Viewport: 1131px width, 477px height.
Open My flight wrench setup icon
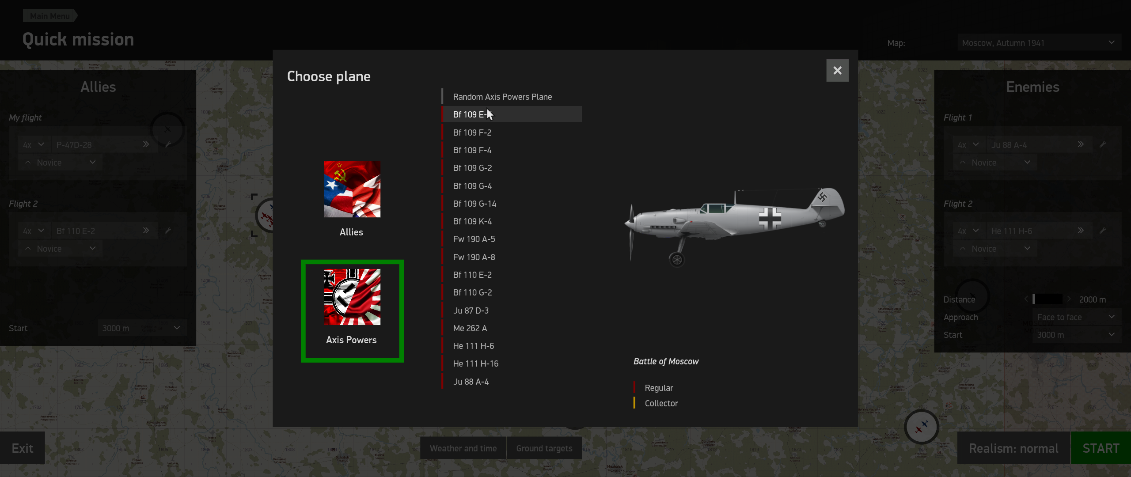click(x=168, y=144)
